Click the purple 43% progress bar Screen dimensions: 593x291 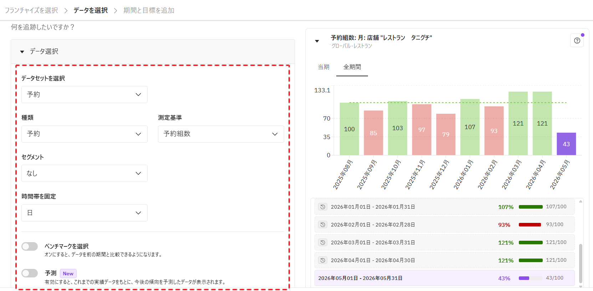point(531,278)
